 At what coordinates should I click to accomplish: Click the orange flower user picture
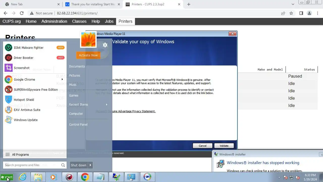[88, 39]
